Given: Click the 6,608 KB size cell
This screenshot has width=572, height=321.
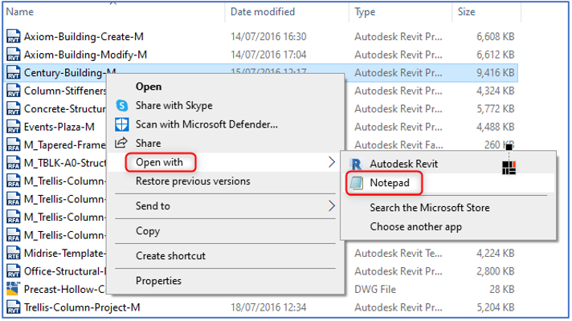Looking at the screenshot, I should [495, 36].
